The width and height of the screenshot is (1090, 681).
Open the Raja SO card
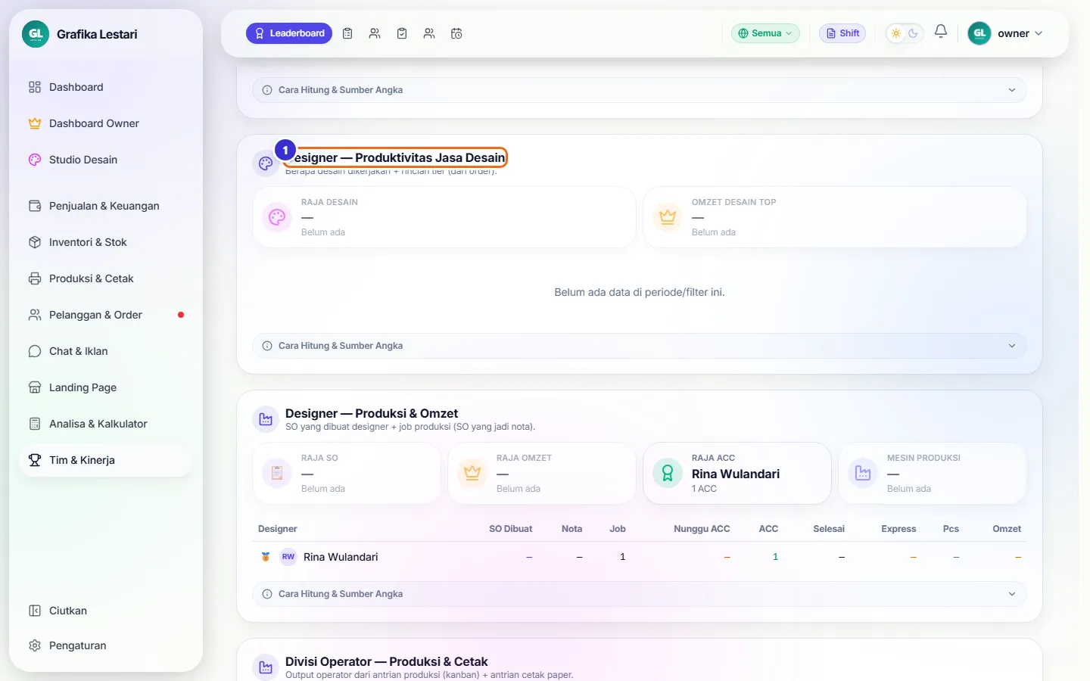pyautogui.click(x=347, y=474)
